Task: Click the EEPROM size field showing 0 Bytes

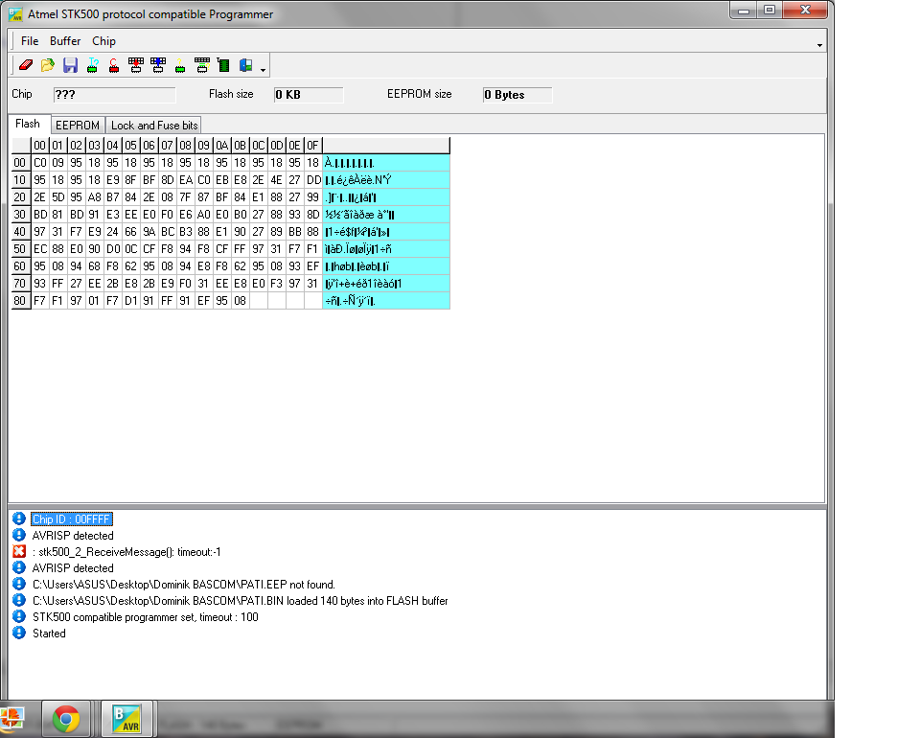Action: (517, 95)
